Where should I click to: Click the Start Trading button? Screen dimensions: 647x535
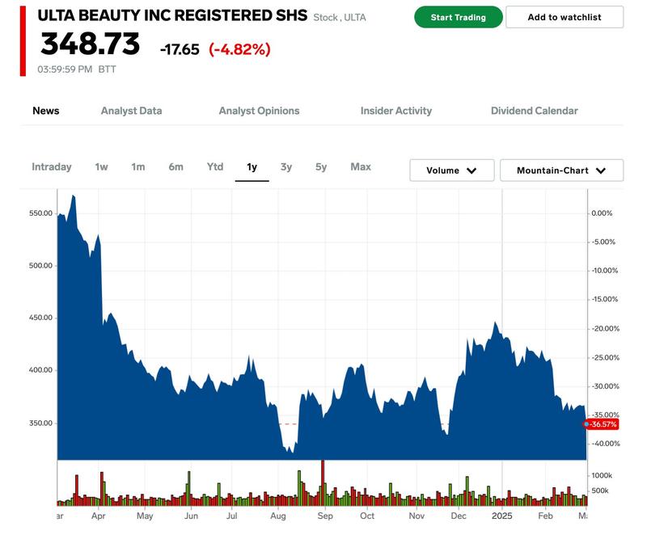458,17
